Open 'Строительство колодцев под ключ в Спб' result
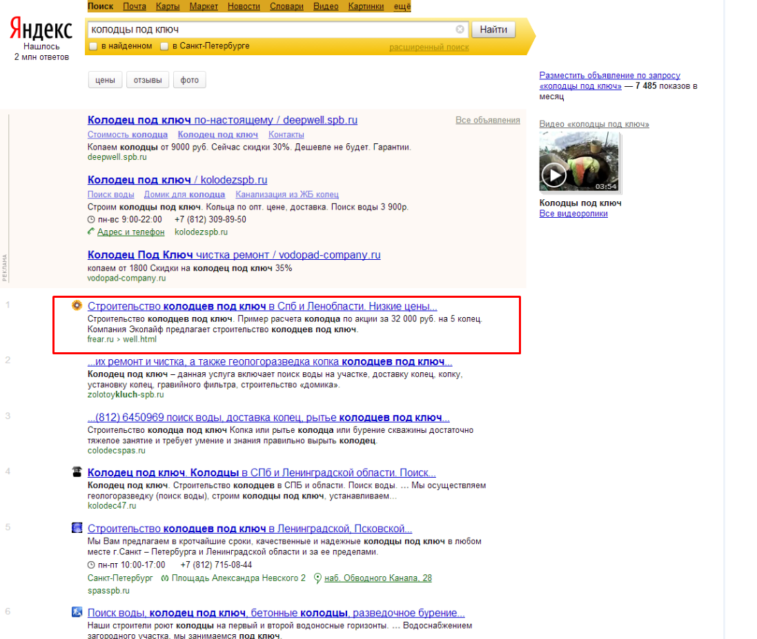 pyautogui.click(x=262, y=306)
